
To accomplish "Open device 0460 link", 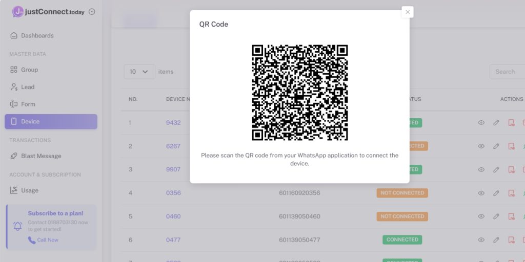I will point(173,216).
